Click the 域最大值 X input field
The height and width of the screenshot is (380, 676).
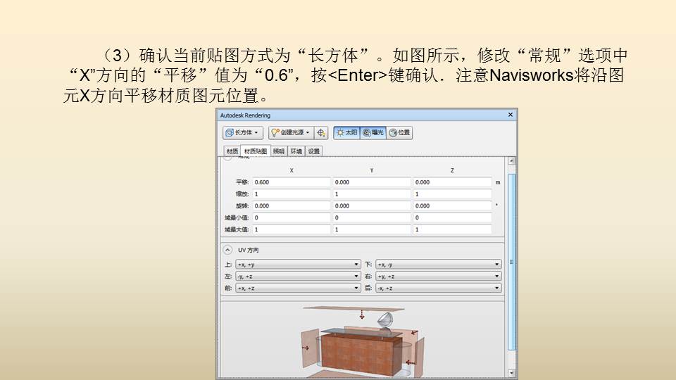(292, 229)
